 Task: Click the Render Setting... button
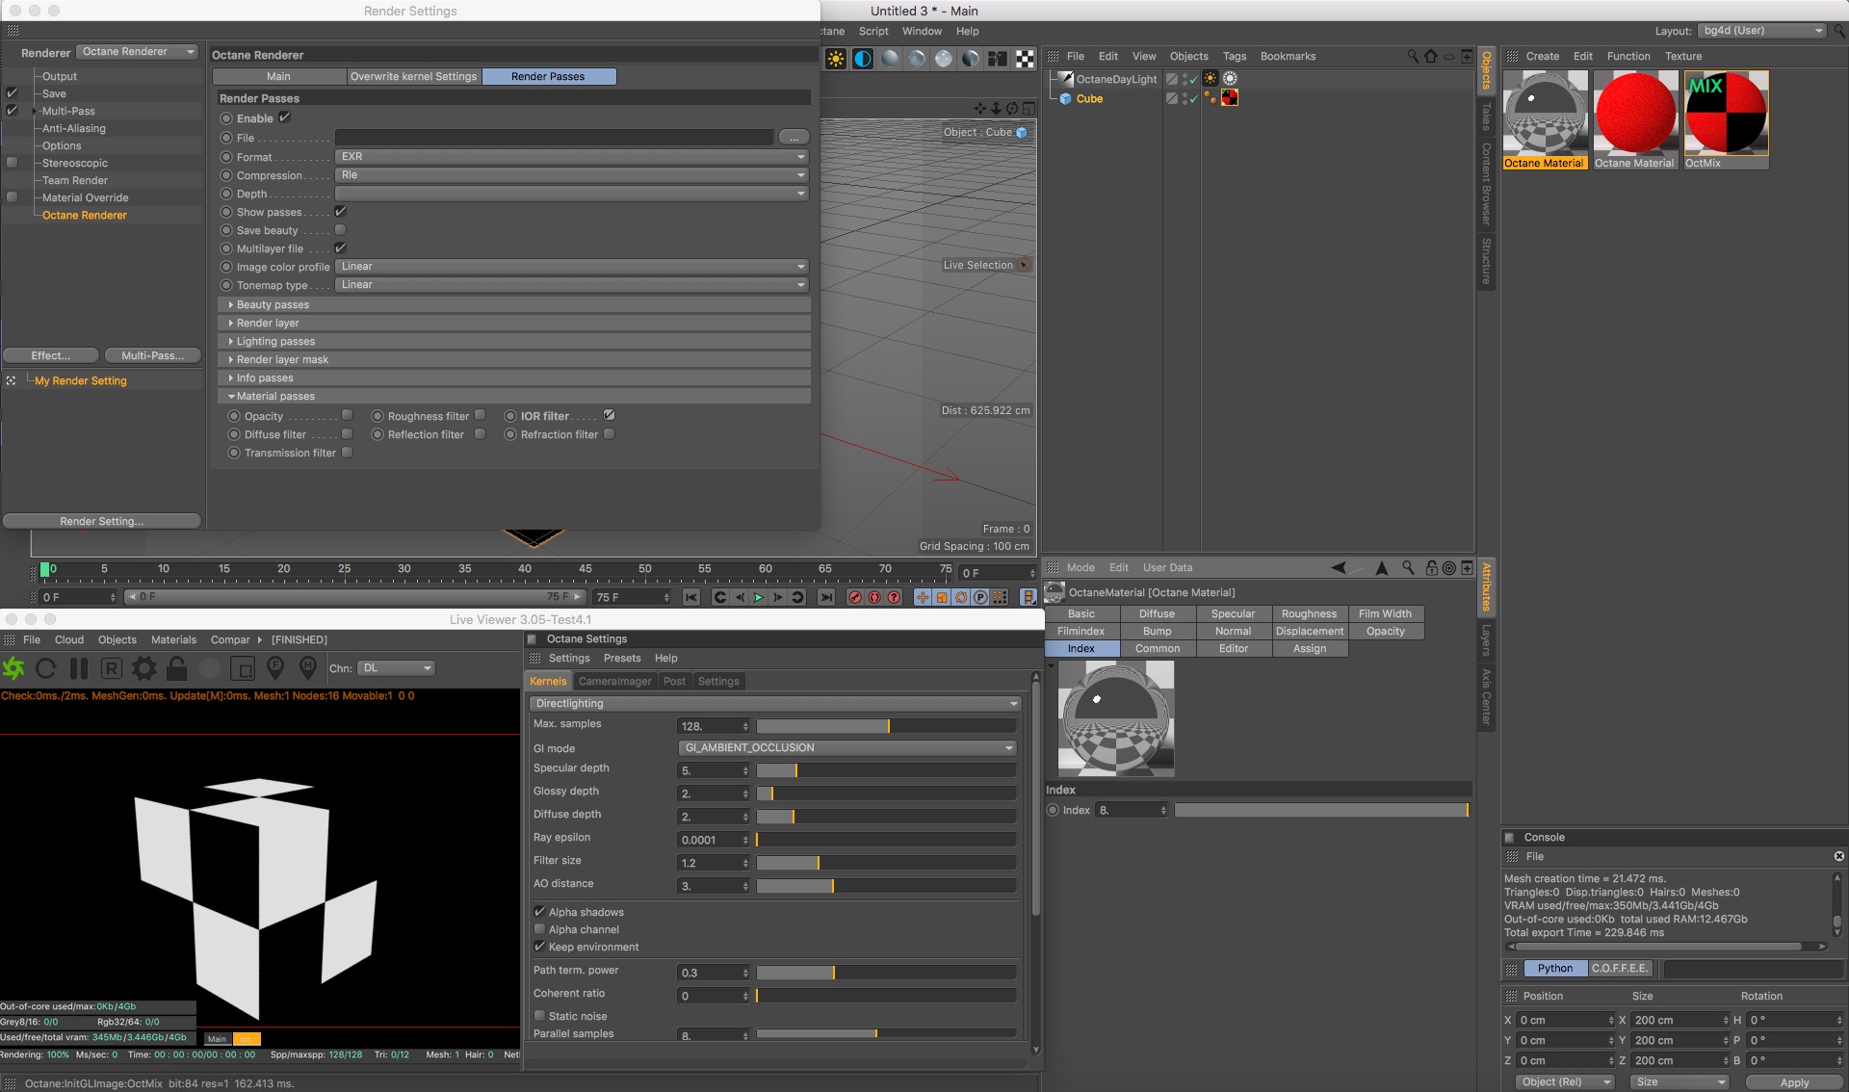[x=101, y=521]
